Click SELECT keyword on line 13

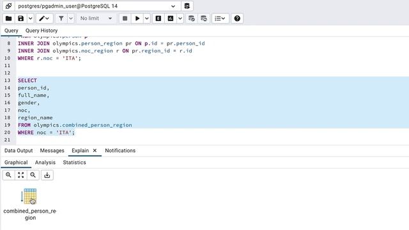click(27, 80)
